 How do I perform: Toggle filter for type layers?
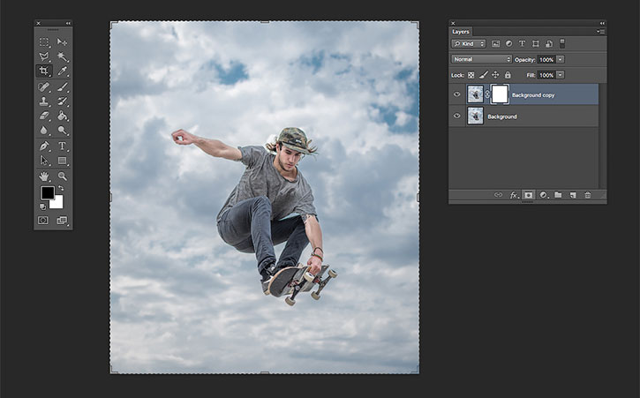tap(522, 43)
